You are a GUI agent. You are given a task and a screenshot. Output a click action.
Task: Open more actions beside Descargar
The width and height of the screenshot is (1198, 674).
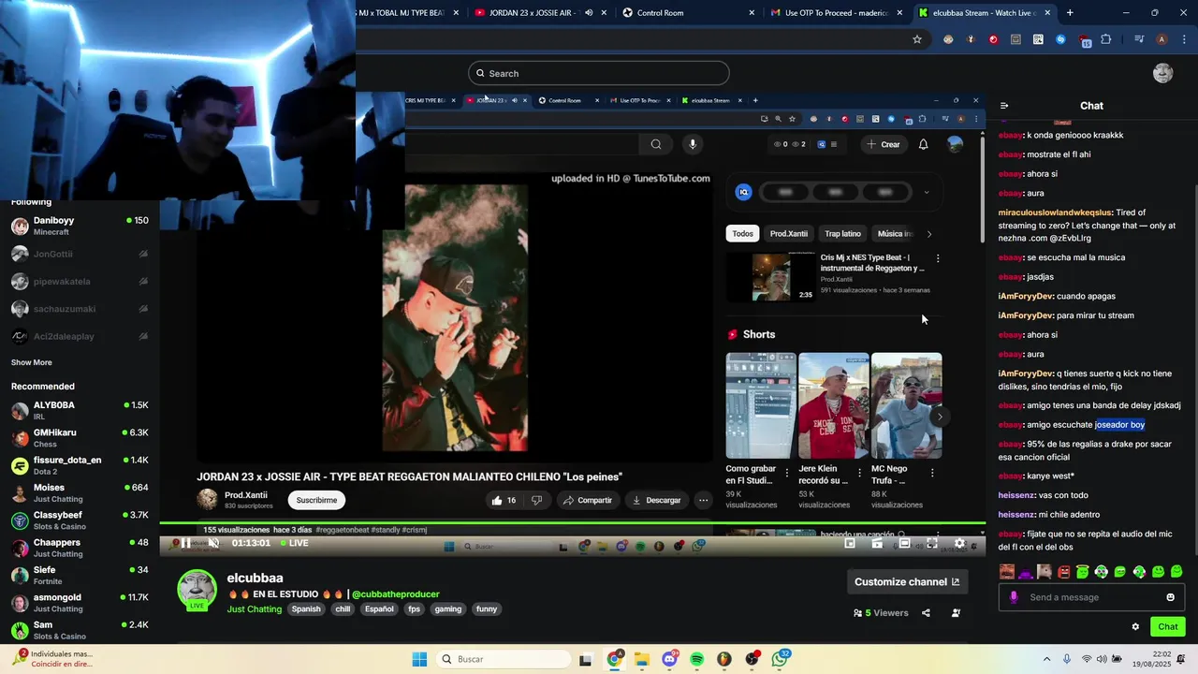click(x=703, y=500)
